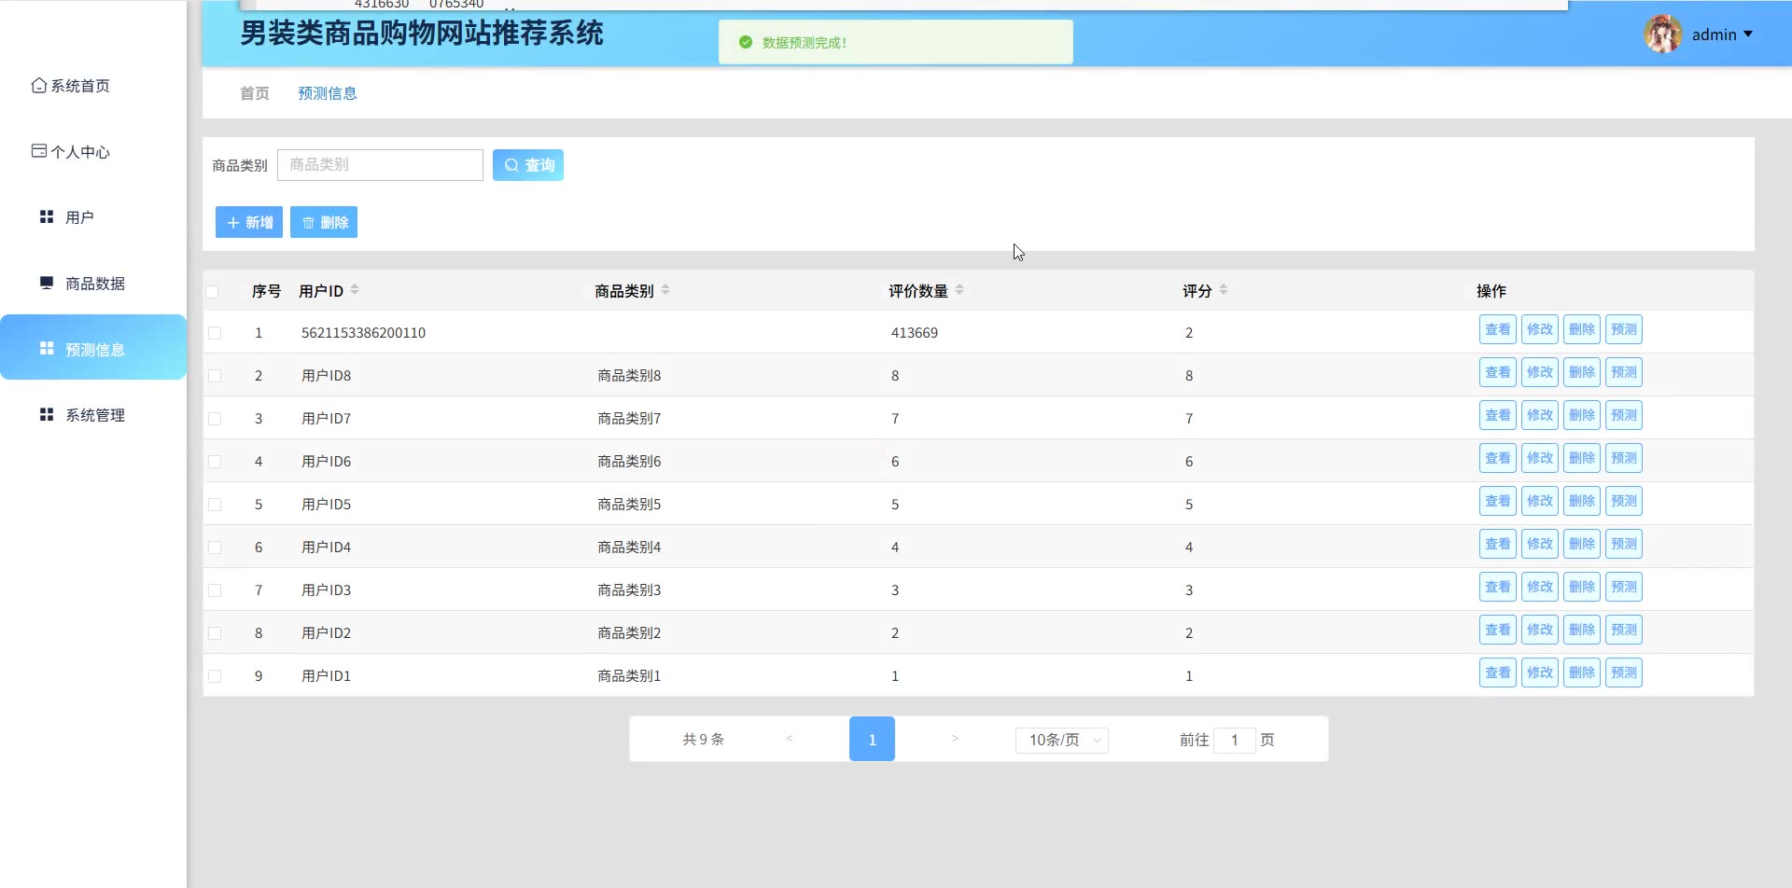Click the monitor icon next to 商品数据
This screenshot has height=888, width=1792.
(46, 283)
